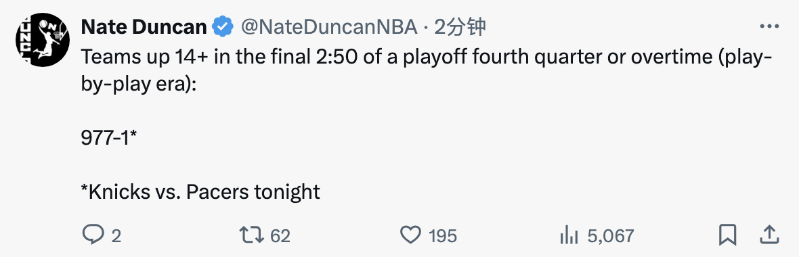
Task: Open the reply speech bubble icon
Action: point(92,235)
